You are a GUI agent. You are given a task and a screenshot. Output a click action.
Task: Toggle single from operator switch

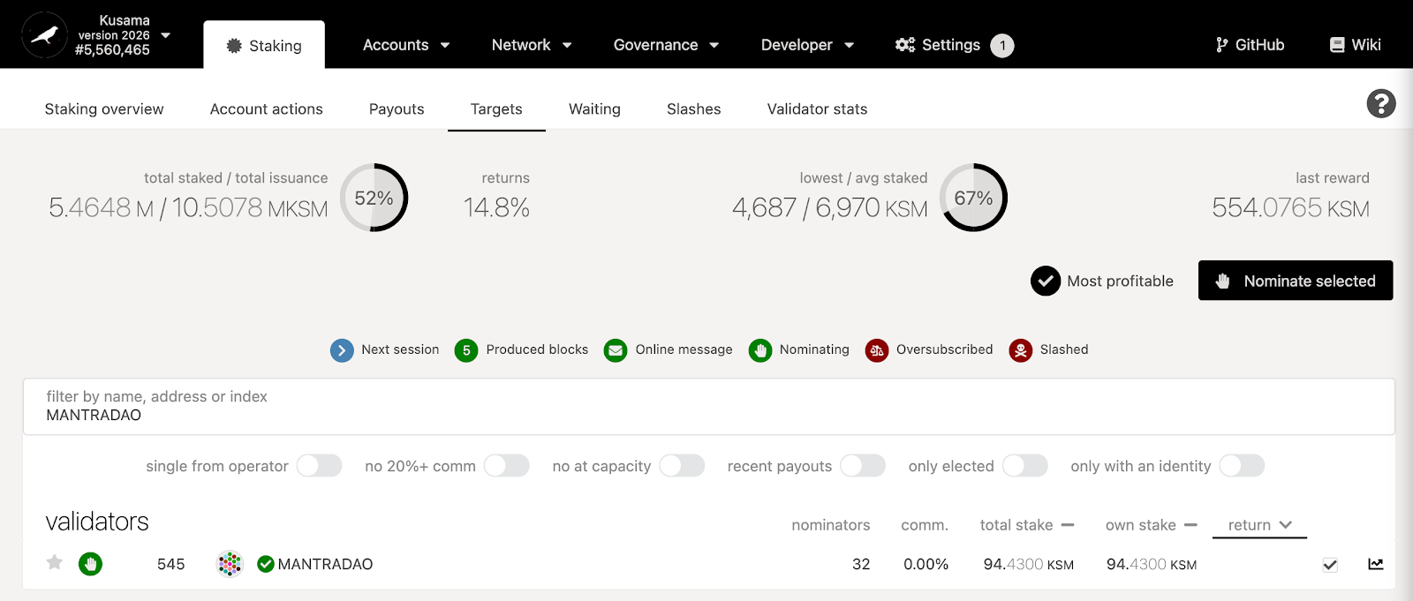click(x=320, y=466)
